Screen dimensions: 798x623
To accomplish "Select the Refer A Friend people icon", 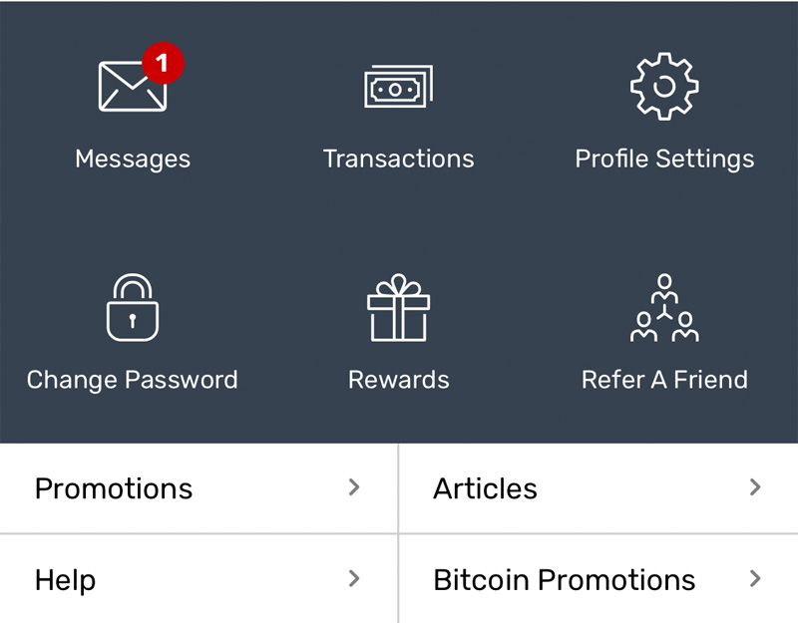I will [664, 307].
